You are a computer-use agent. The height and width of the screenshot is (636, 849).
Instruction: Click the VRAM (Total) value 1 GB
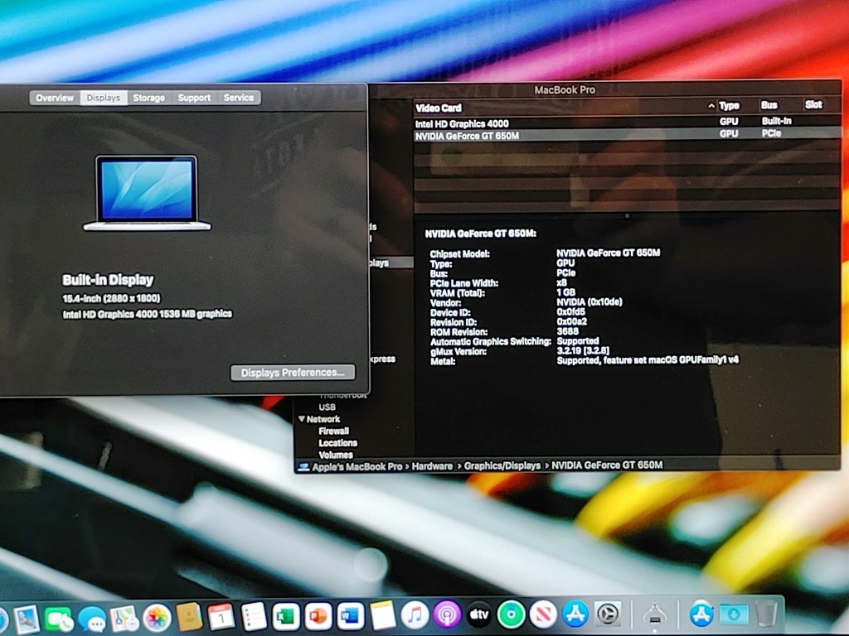click(566, 292)
